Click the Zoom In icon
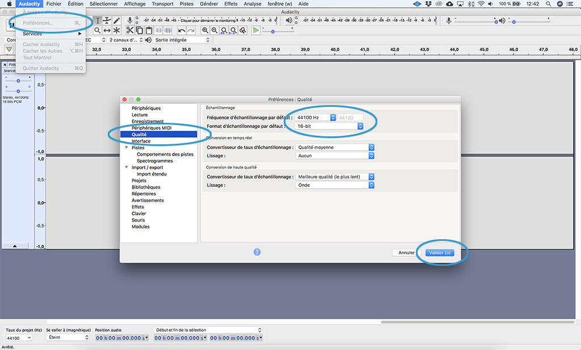581x350 pixels. [205, 31]
